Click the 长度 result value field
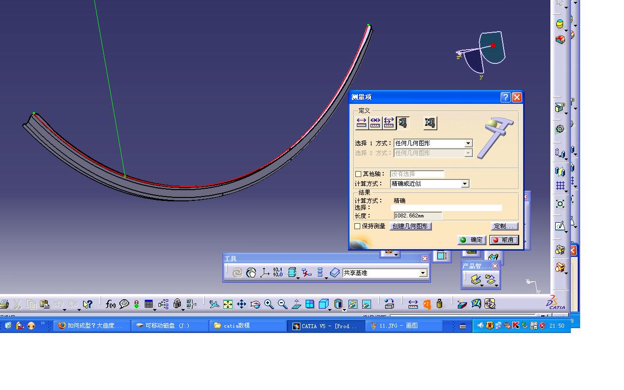The width and height of the screenshot is (624, 390). coord(418,215)
